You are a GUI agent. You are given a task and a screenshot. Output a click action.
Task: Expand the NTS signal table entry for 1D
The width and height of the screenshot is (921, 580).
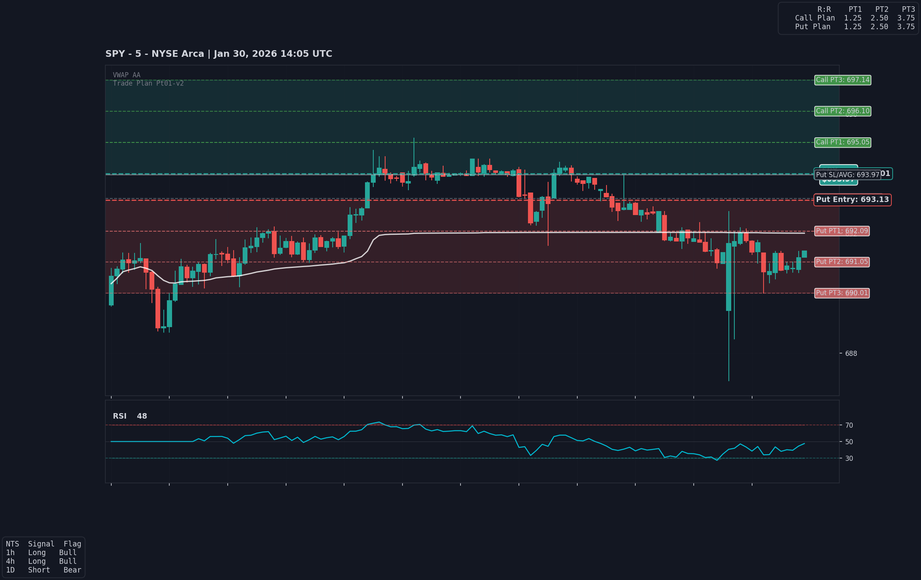coord(43,570)
